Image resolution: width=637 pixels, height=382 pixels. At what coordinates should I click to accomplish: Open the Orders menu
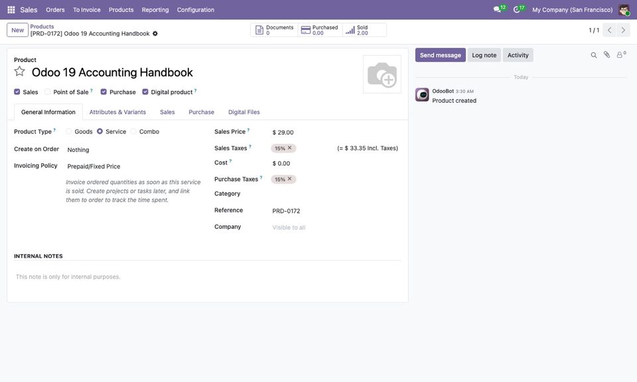[55, 10]
